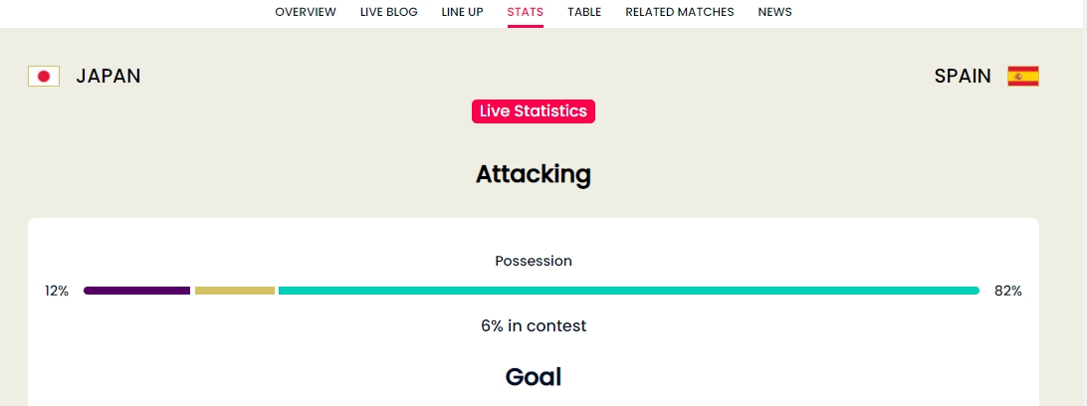Click the Attacking section heading
Viewport: 1087px width, 406px height.
534,174
